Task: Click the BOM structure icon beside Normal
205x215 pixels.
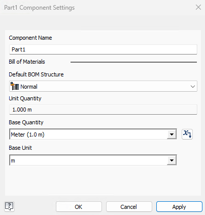Action: pos(15,86)
